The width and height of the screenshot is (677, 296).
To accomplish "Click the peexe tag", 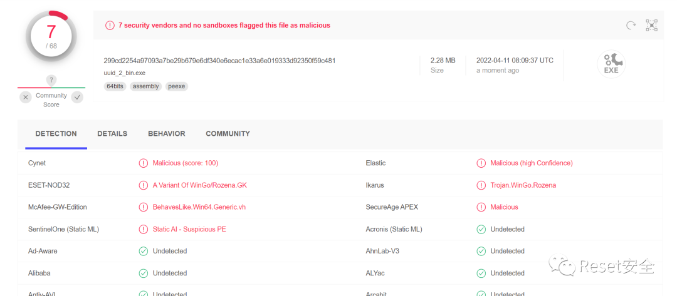I will coord(177,86).
